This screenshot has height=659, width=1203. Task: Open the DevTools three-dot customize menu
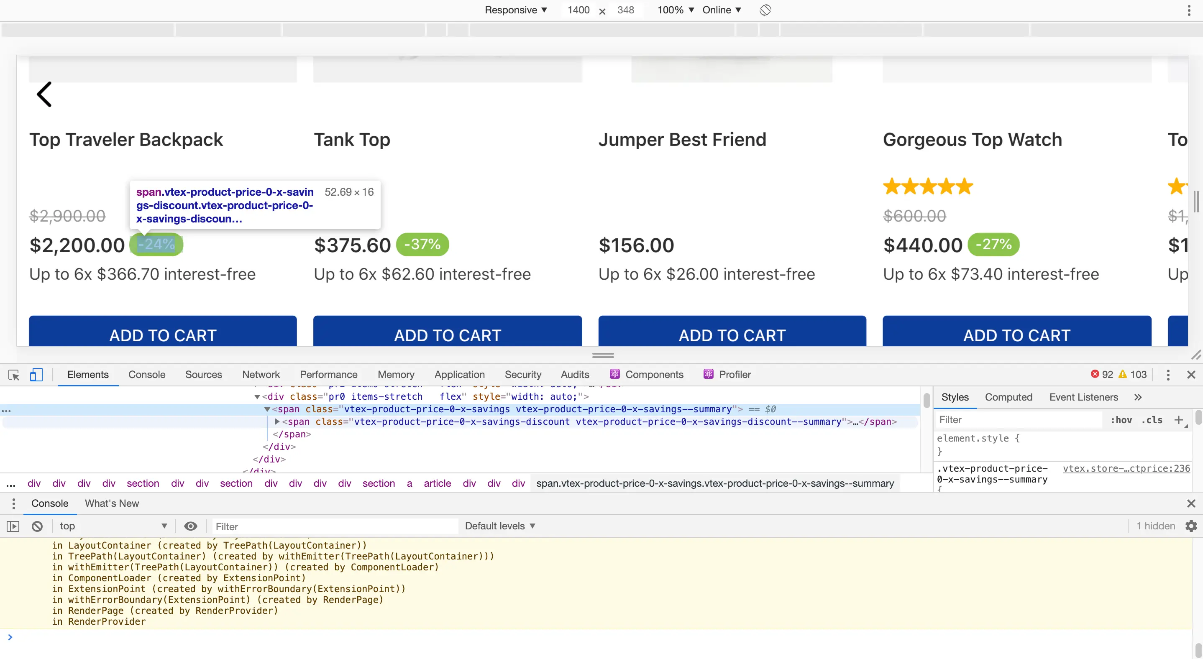coord(1167,375)
